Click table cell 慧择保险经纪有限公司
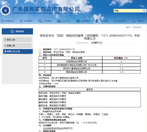The height and width of the screenshot is (132, 147). pos(76,72)
